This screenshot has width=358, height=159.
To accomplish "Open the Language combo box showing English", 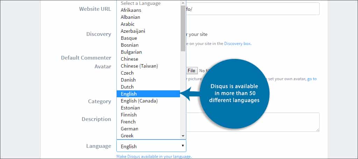I will point(151,146).
